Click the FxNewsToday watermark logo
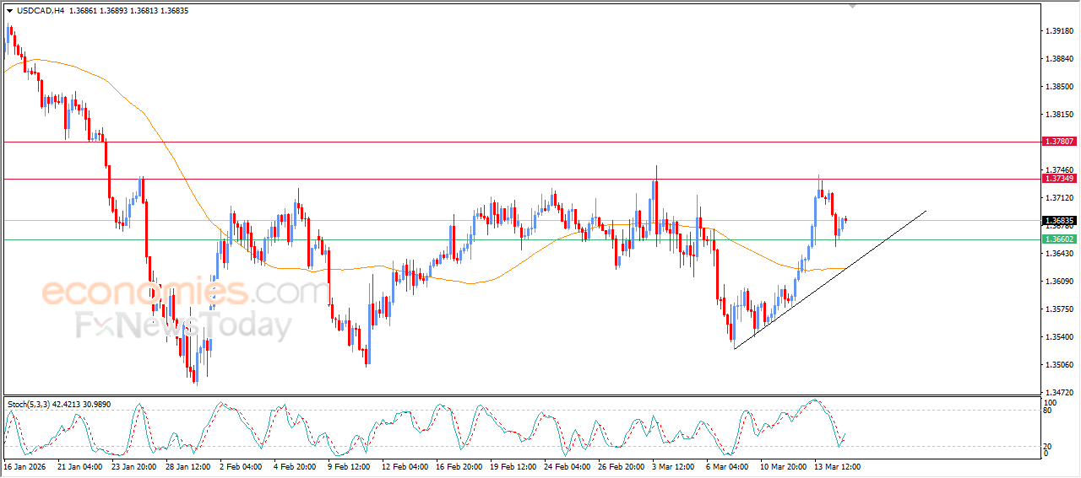The image size is (1081, 478). pyautogui.click(x=184, y=325)
